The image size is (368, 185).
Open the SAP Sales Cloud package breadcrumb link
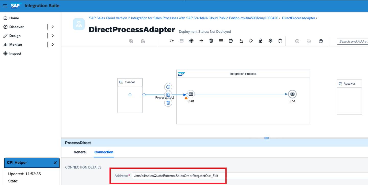[183, 18]
